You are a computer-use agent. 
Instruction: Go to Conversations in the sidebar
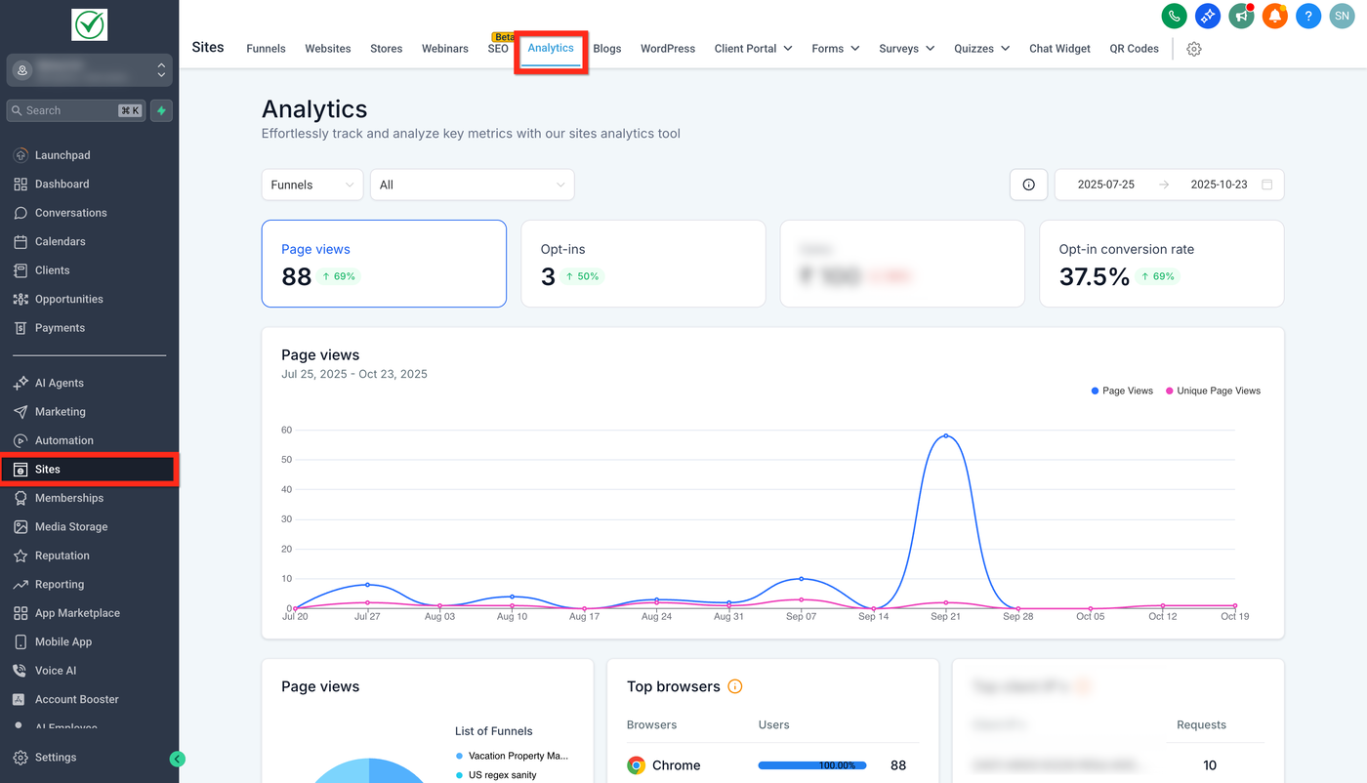[70, 213]
